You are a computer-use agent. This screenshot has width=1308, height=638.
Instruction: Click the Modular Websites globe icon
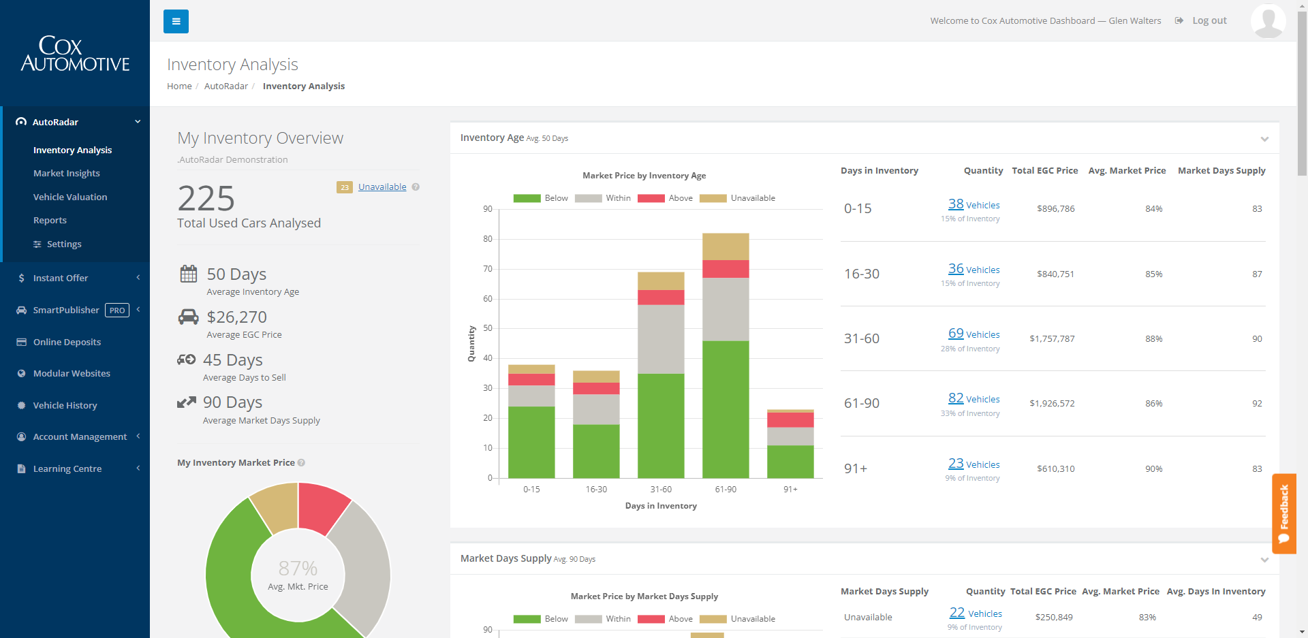(x=21, y=373)
